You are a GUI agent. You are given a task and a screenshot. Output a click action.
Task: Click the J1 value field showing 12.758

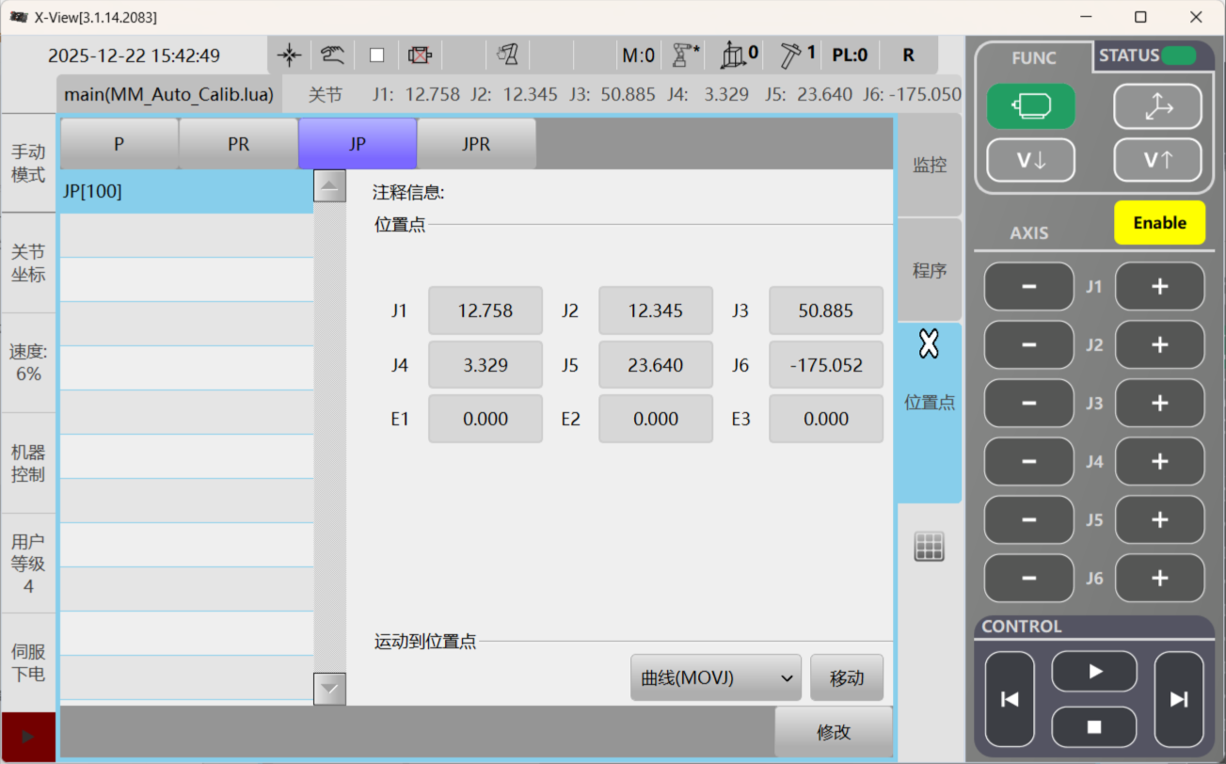485,311
